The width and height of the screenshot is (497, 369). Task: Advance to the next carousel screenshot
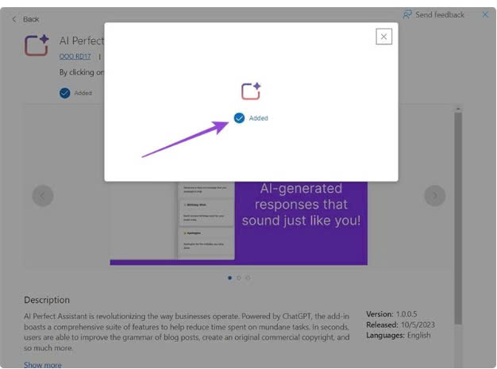[434, 195]
